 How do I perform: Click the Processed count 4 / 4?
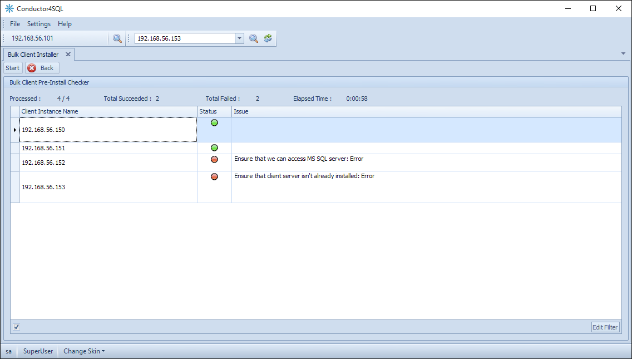[x=63, y=99]
